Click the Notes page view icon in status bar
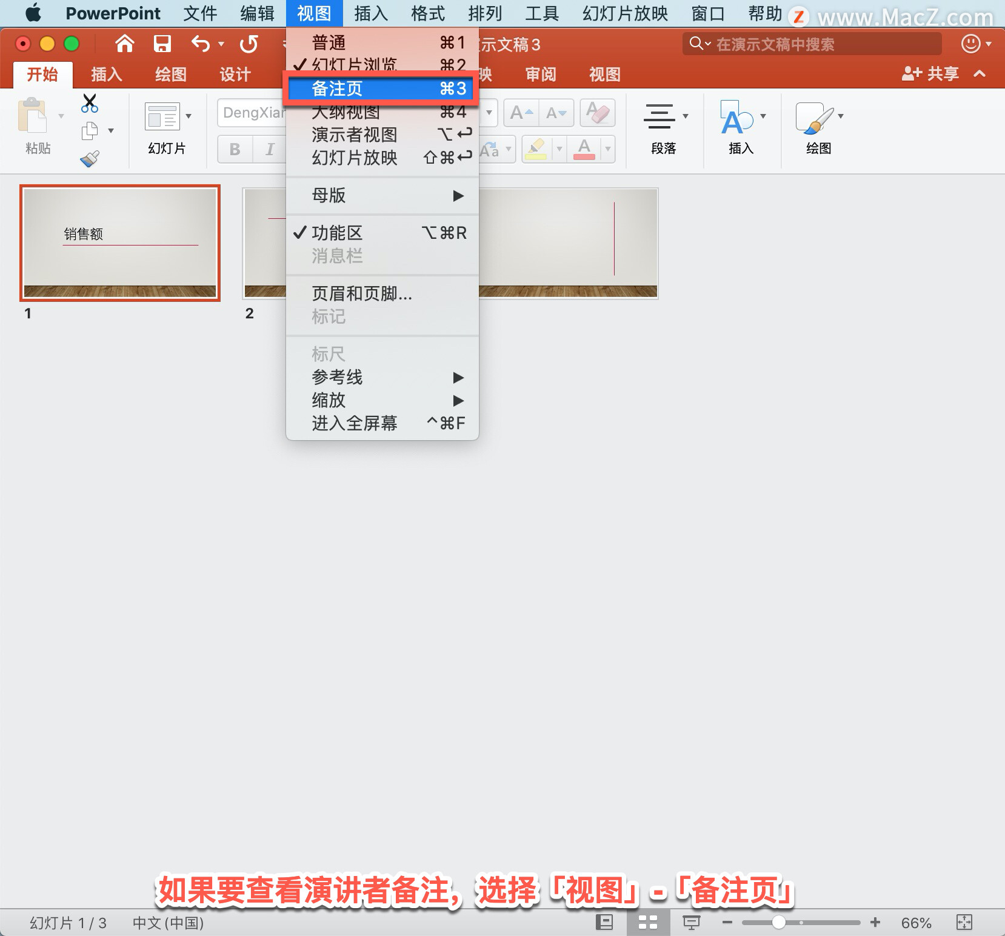 tap(604, 923)
